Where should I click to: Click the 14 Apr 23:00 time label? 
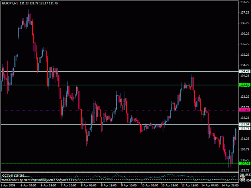230,186
